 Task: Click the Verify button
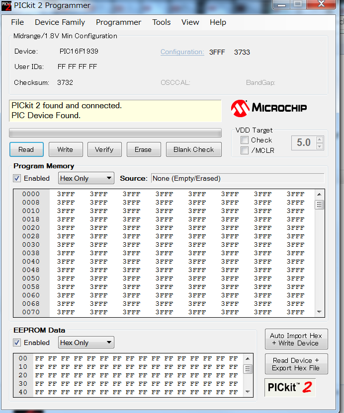[104, 149]
